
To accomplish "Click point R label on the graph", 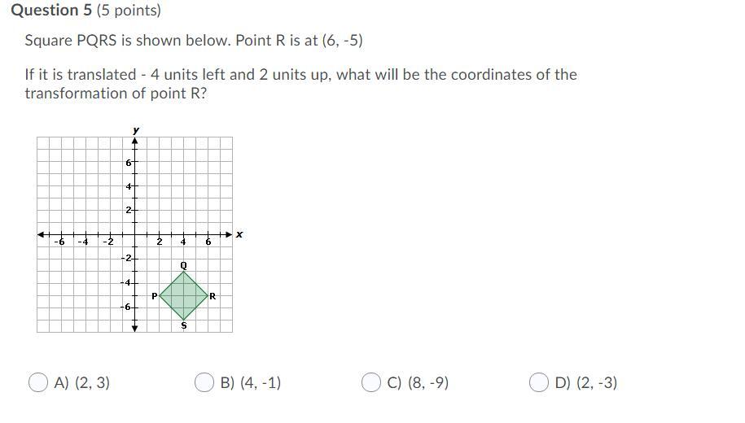I will coord(213,296).
